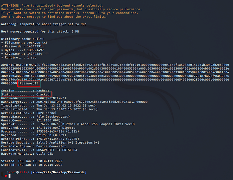Click the red hash symbol at the prompt
Viewport: 233px width, 180px height.
tap(6, 176)
